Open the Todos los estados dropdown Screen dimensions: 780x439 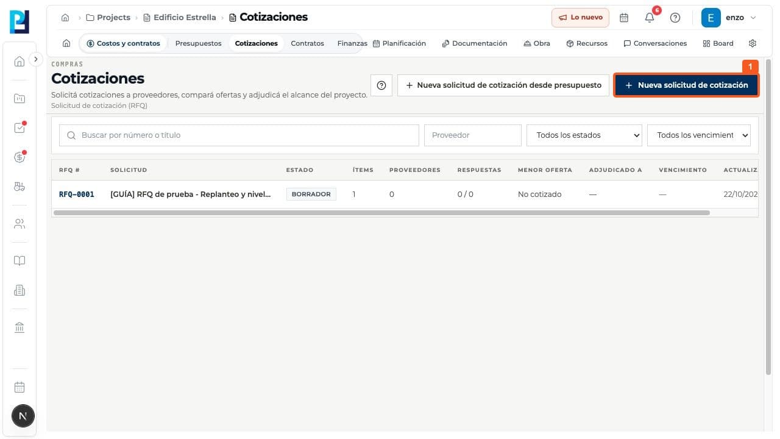point(584,135)
